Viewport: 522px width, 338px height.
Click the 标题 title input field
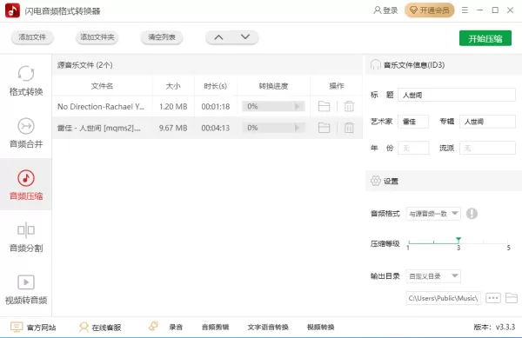tap(457, 95)
